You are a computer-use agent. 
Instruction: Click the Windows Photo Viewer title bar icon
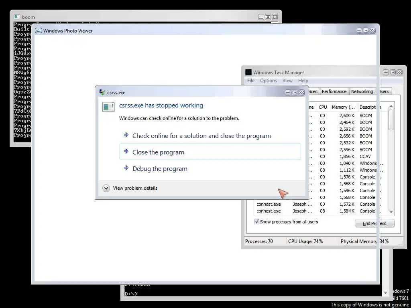(x=38, y=30)
